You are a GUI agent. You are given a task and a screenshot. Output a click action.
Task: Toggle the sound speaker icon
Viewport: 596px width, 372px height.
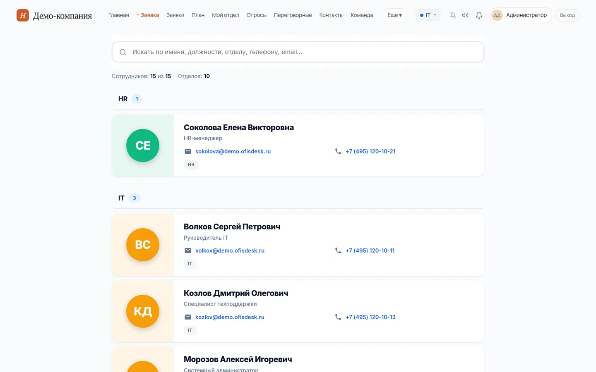(465, 15)
